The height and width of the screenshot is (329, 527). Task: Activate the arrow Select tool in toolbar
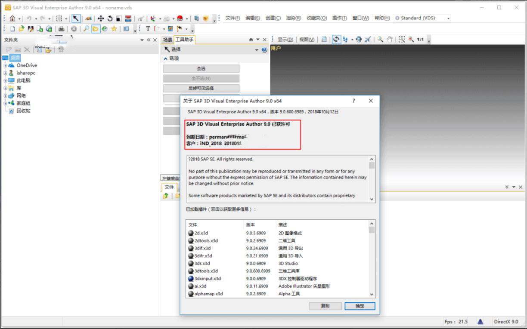point(76,18)
